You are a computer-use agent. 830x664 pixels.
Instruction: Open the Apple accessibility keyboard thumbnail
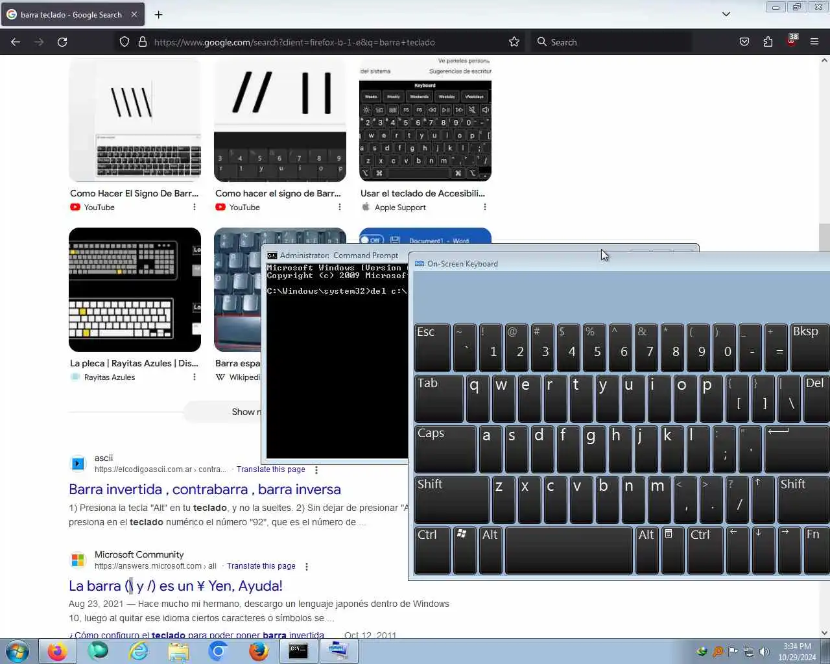pyautogui.click(x=425, y=120)
